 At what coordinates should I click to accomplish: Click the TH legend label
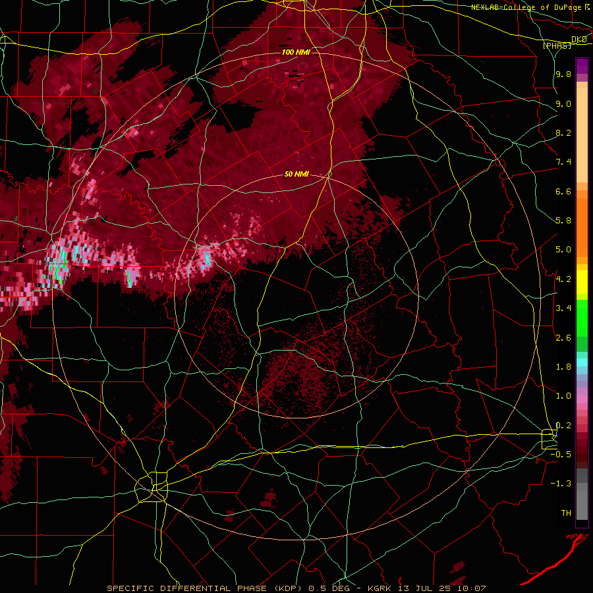pos(566,513)
